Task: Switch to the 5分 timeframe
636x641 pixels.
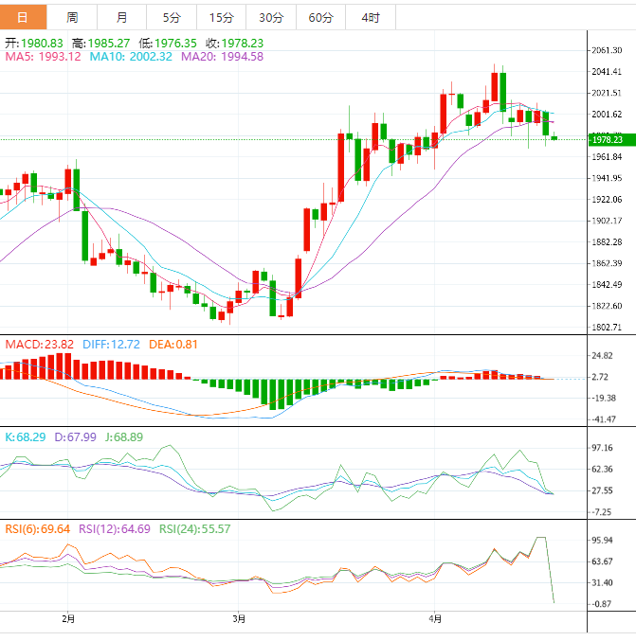Action: tap(171, 17)
